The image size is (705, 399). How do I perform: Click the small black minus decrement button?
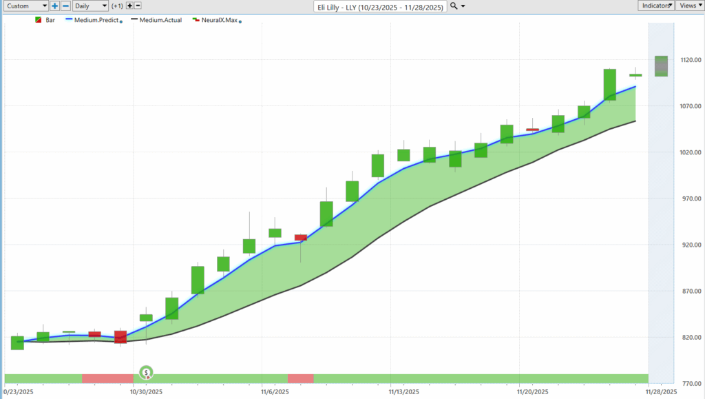[137, 6]
